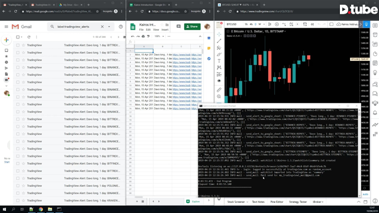Open Gmail search options dropdown arrow
This screenshot has width=379, height=213.
[109, 27]
